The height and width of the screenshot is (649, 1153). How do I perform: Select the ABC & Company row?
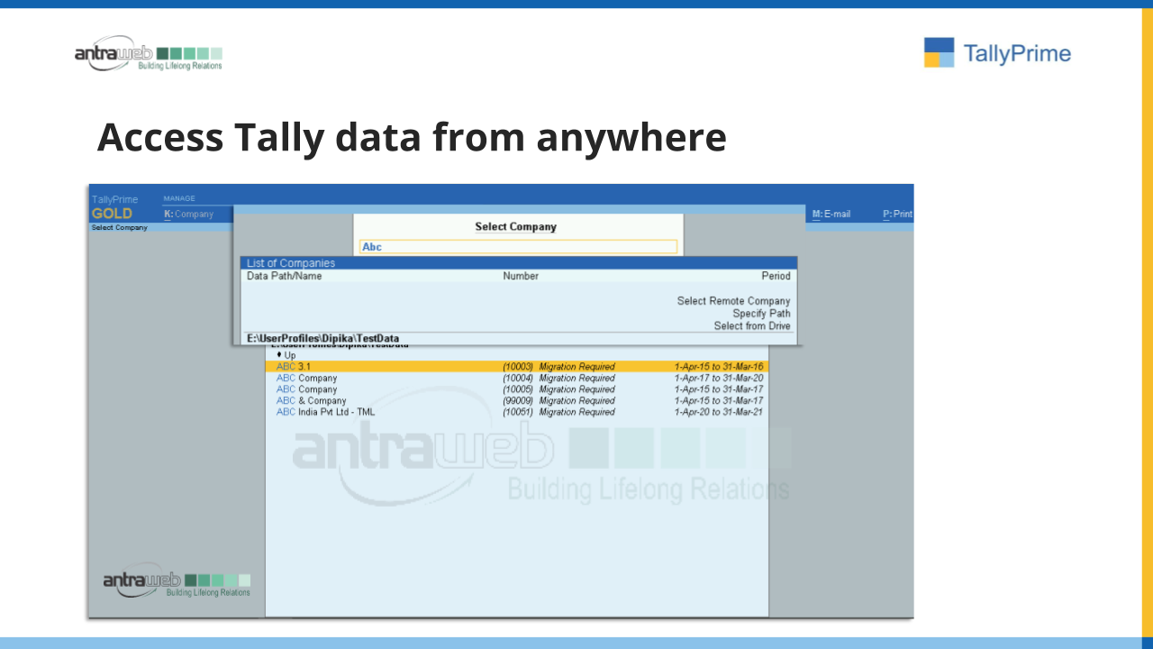tap(517, 401)
